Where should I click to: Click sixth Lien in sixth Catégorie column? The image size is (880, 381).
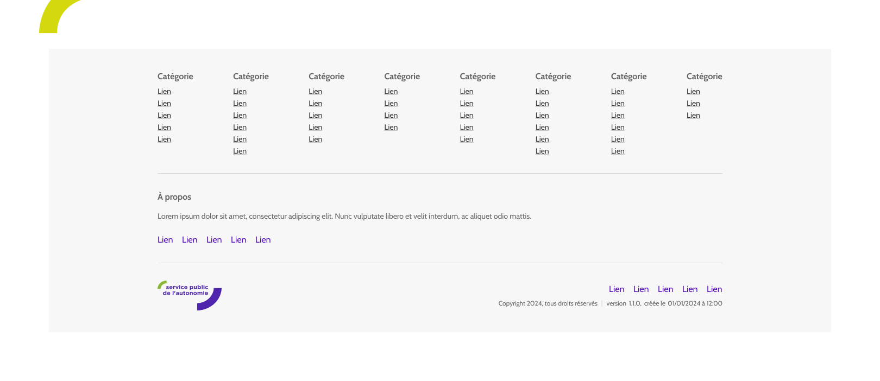point(542,151)
